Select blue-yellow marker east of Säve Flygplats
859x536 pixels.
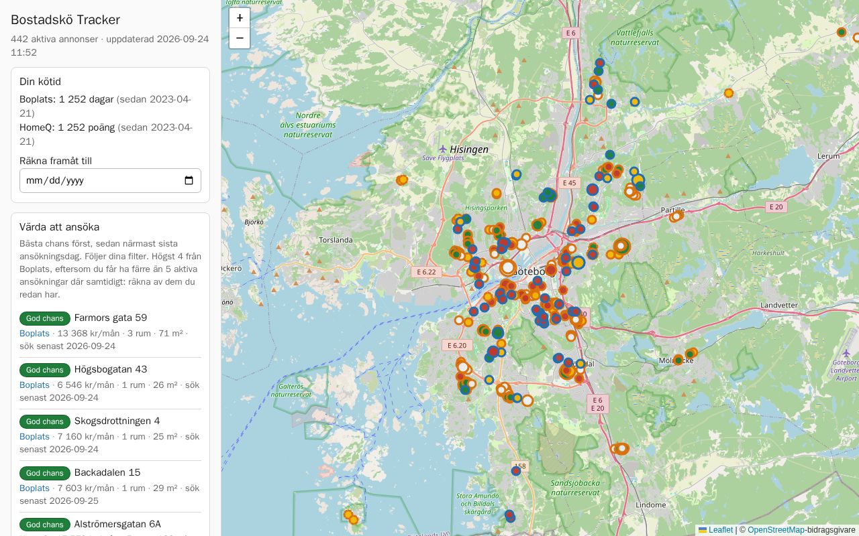tap(517, 175)
